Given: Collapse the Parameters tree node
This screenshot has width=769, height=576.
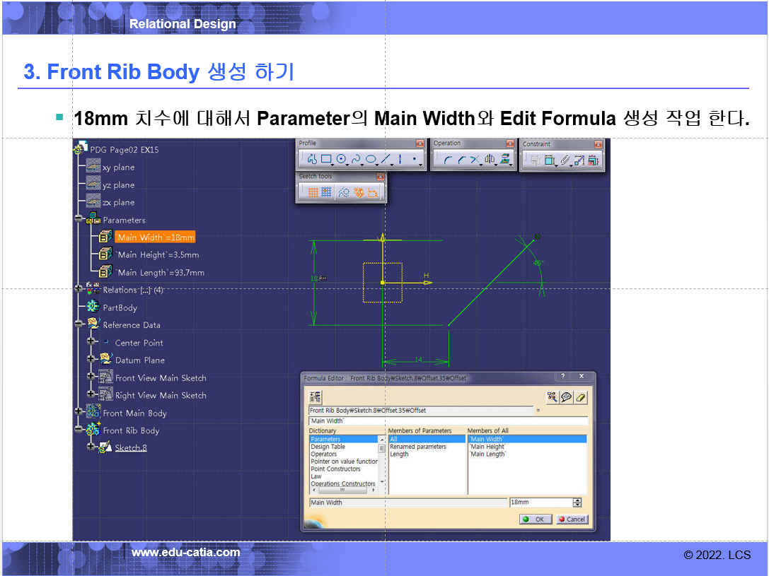Looking at the screenshot, I should pyautogui.click(x=79, y=220).
